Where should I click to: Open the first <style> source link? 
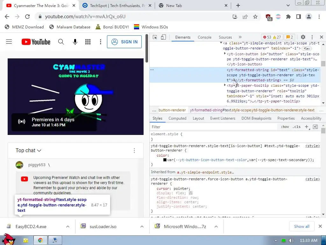coord(313,146)
